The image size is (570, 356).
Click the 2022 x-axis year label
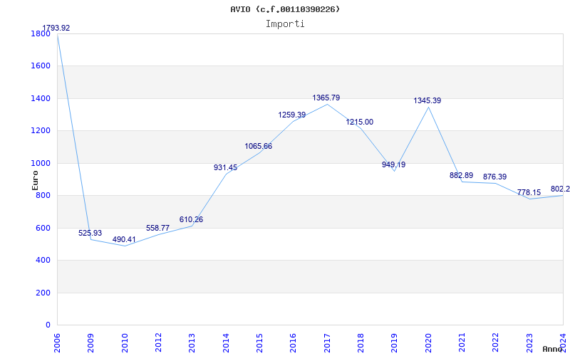(495, 342)
